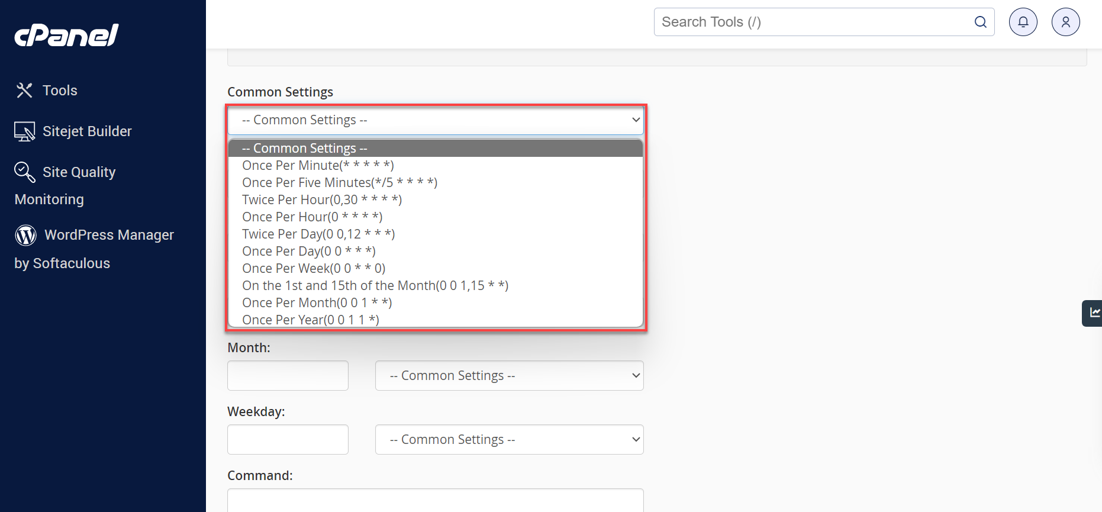Image resolution: width=1102 pixels, height=512 pixels.
Task: Select the Once Per Week option
Action: pyautogui.click(x=313, y=268)
